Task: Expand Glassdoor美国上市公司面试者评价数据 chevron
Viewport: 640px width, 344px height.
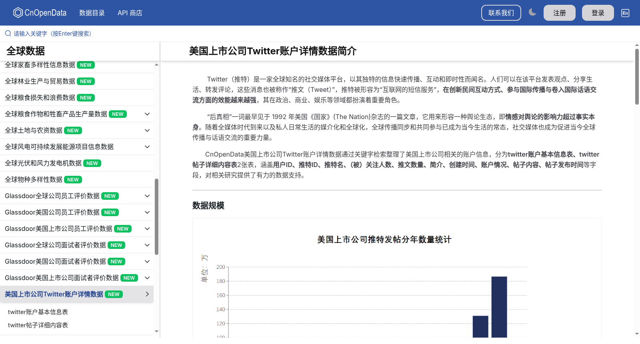Action: [x=147, y=278]
